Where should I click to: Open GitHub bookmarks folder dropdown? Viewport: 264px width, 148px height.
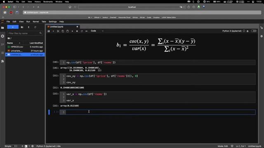pyautogui.click(x=97, y=17)
